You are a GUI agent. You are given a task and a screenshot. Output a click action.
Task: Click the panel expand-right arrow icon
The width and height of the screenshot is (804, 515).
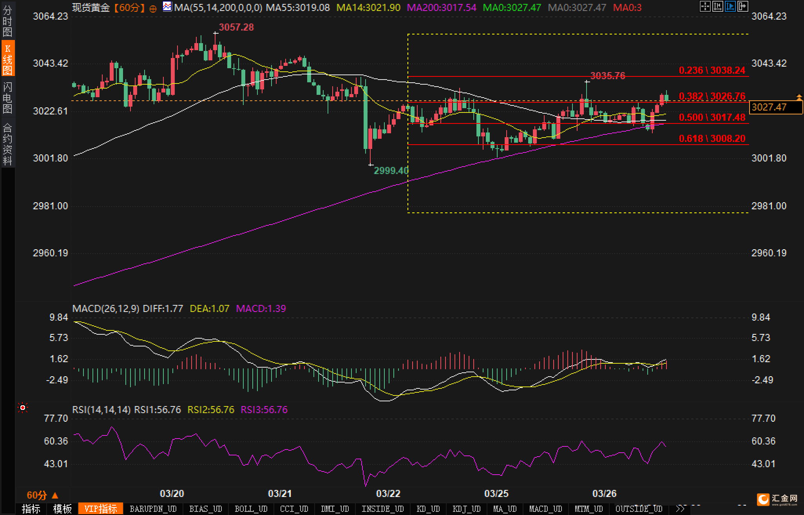coord(742,6)
